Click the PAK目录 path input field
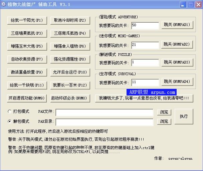Viewport: 203px width, 171px height. pos(105,122)
